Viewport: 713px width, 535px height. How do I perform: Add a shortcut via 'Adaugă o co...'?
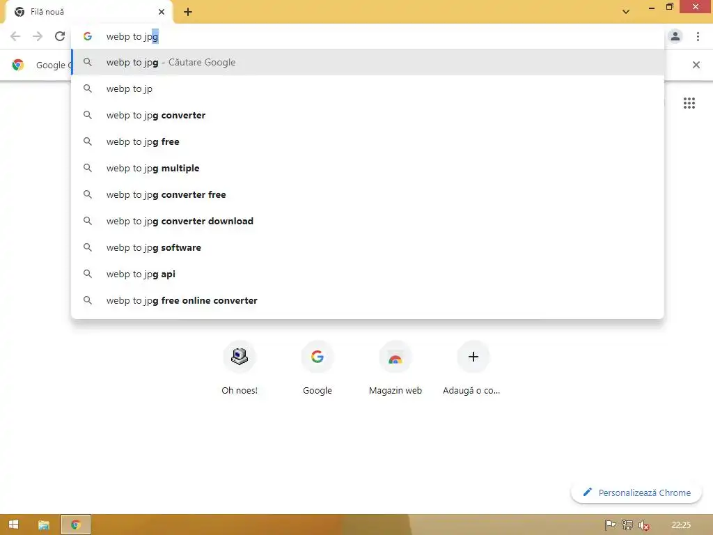pyautogui.click(x=473, y=368)
